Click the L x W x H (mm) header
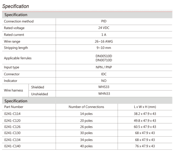The height and width of the screenshot is (154, 173). [145, 107]
